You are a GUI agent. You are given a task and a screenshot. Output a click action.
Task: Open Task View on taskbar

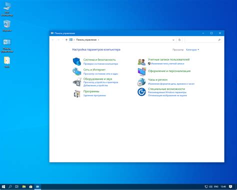point(17,186)
